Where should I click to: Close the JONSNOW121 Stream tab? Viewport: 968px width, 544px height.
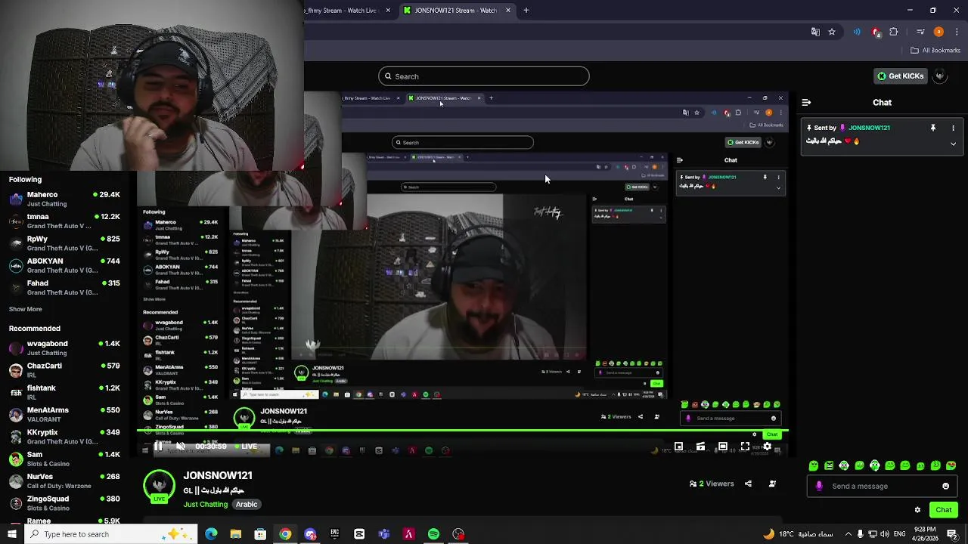point(508,11)
